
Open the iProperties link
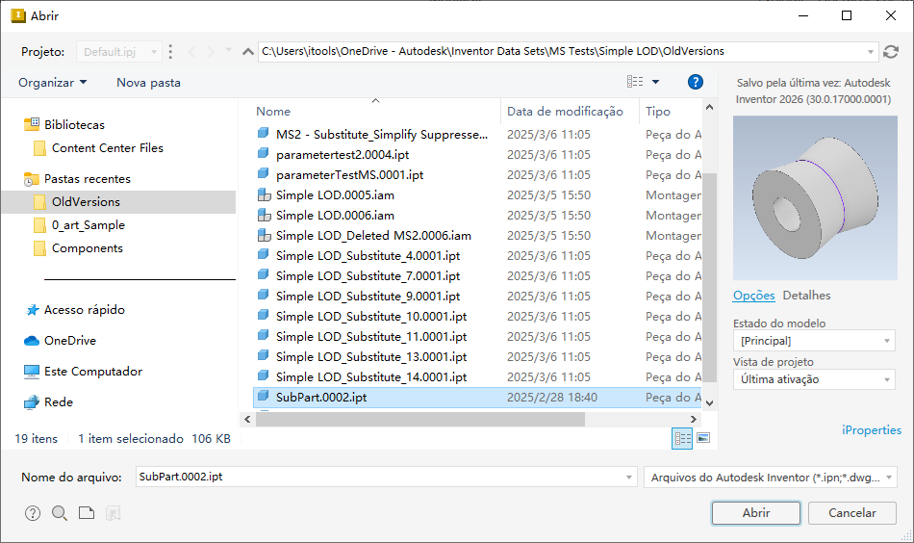click(x=872, y=429)
